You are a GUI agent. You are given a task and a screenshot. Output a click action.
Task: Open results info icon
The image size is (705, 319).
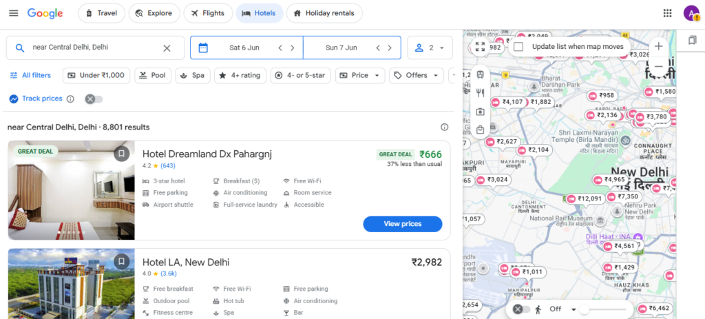coord(444,127)
